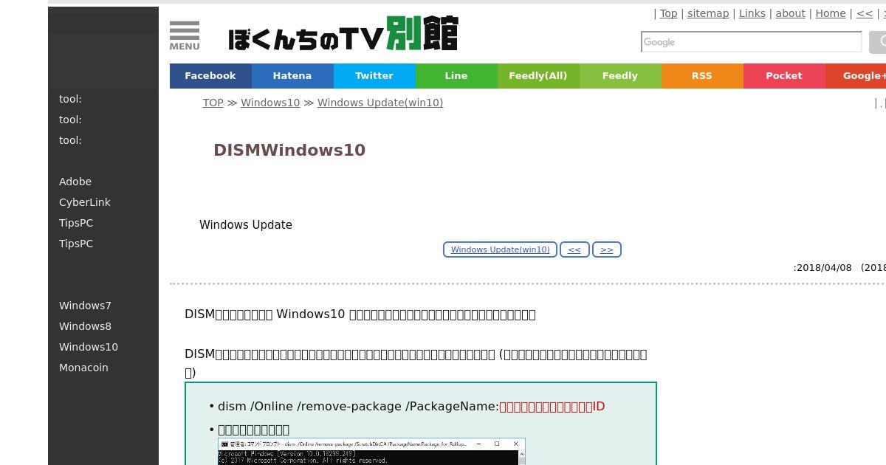Click the command prompt screenshot thumbnail
This screenshot has height=465, width=886.
click(x=371, y=452)
